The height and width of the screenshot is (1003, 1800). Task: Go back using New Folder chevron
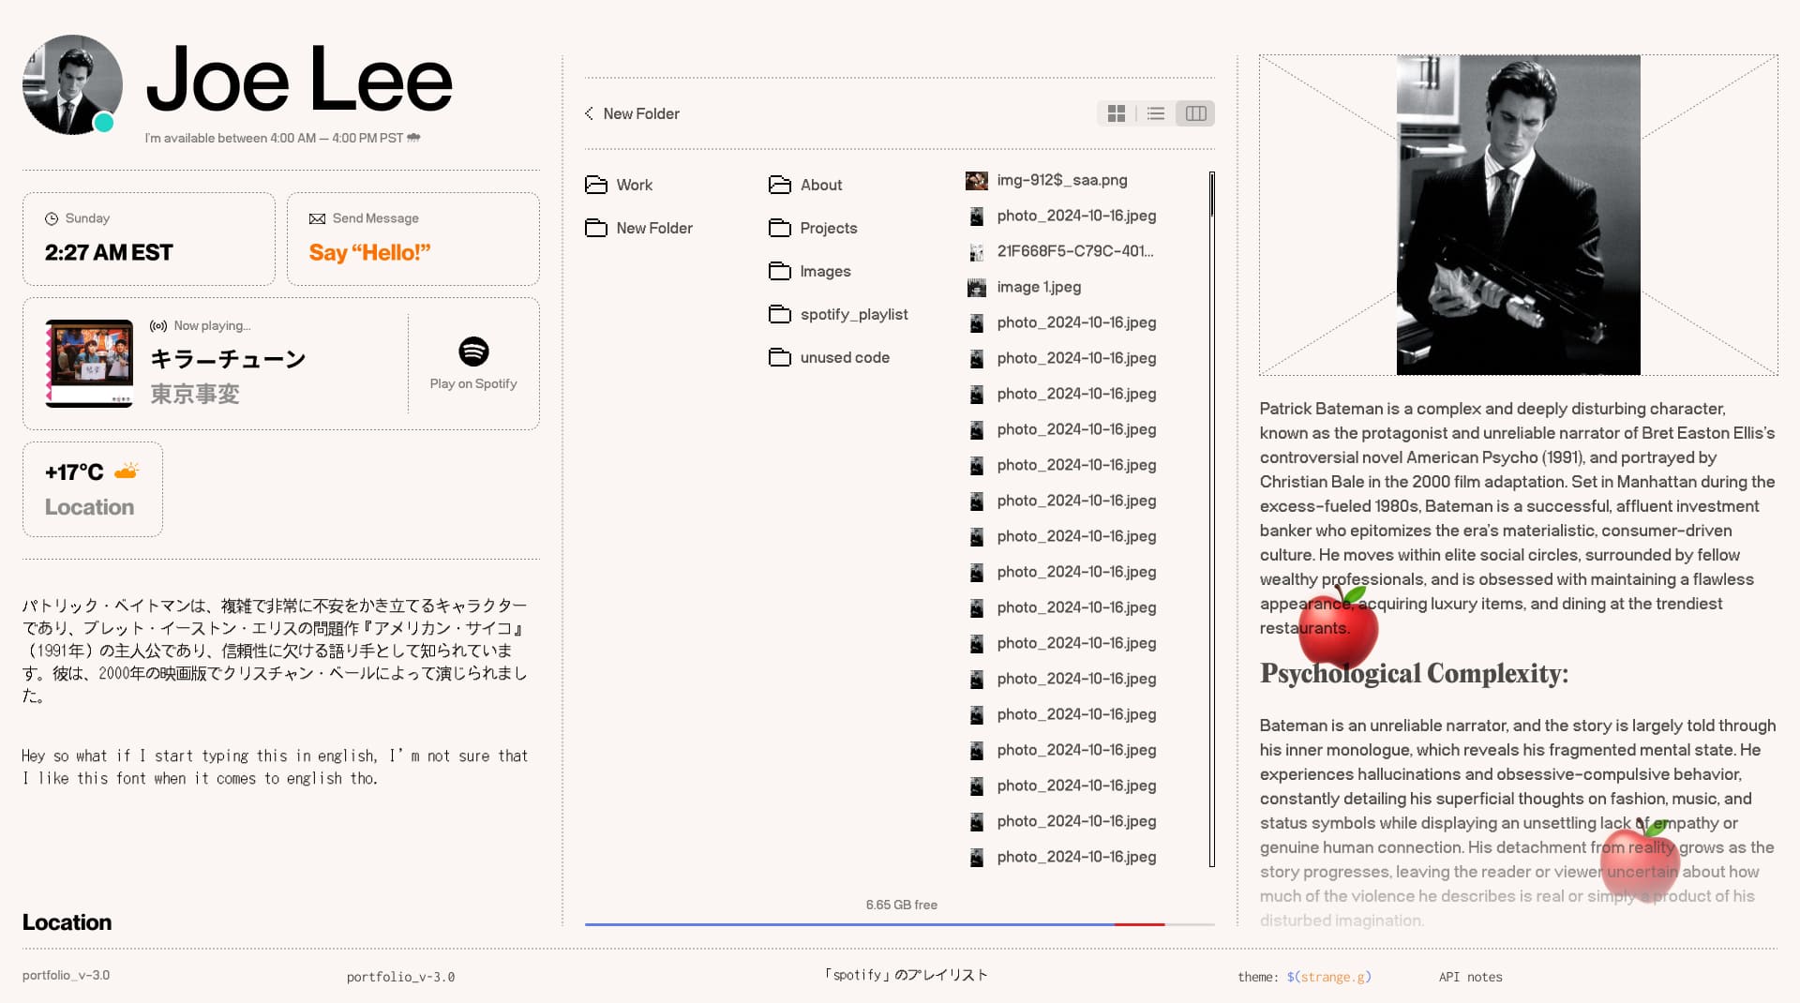[590, 113]
